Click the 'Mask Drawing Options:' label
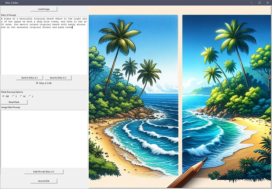The image size is (272, 189). click(x=12, y=92)
